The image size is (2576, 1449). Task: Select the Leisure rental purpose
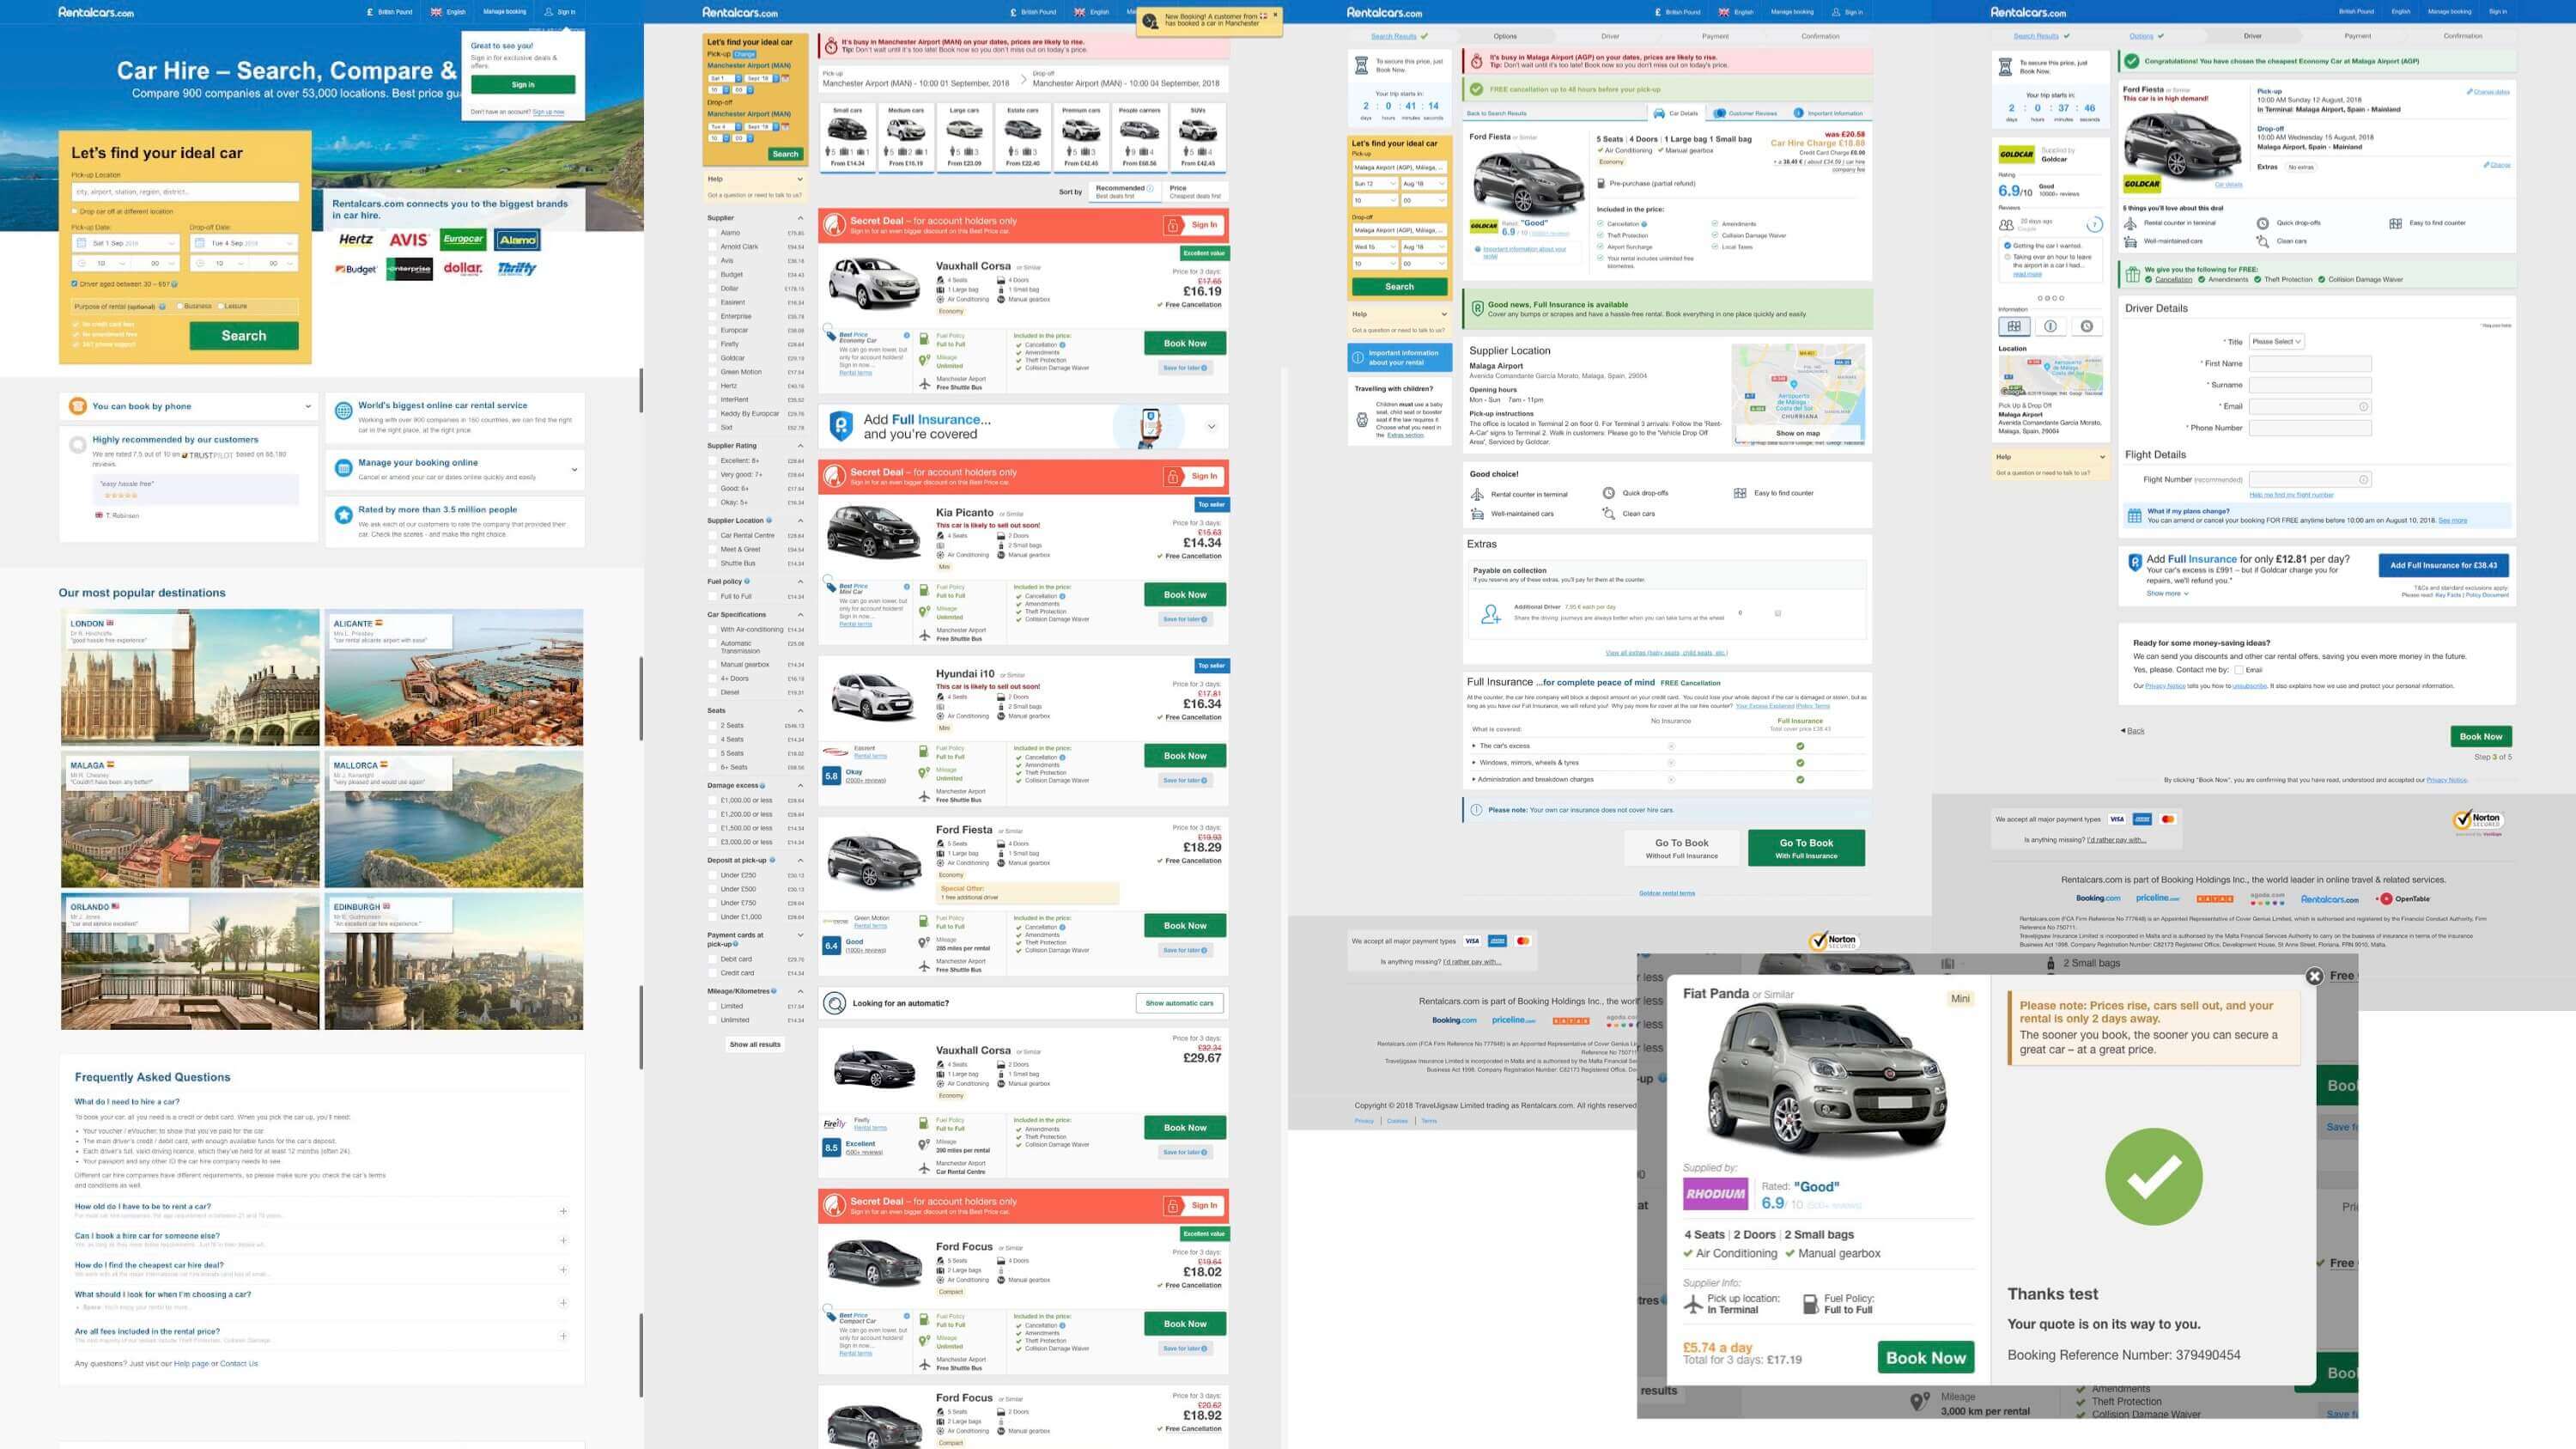(220, 306)
